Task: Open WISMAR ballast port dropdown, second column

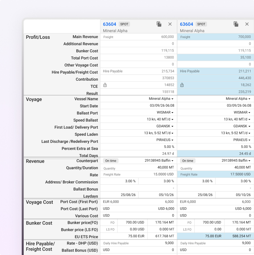Action: (242, 112)
